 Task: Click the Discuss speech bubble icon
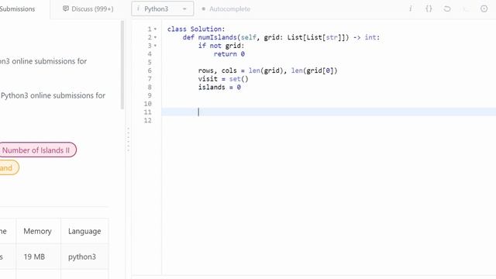(x=65, y=9)
